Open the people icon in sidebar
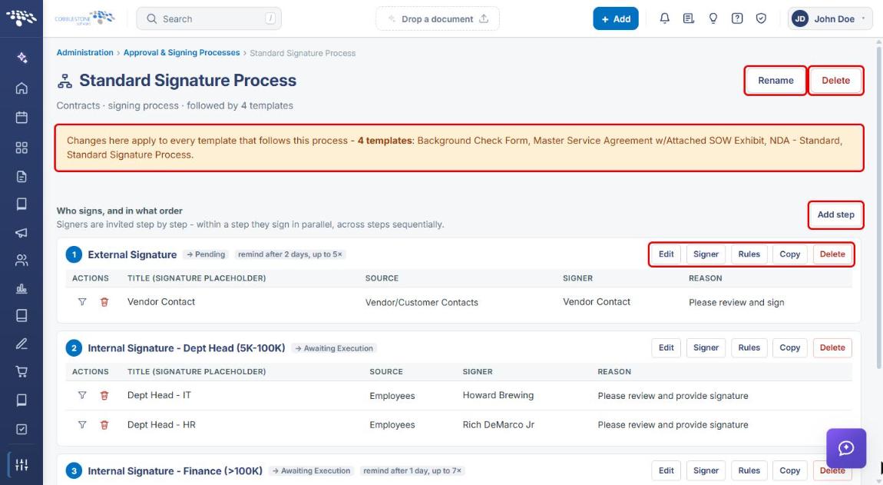The width and height of the screenshot is (883, 485). click(21, 260)
